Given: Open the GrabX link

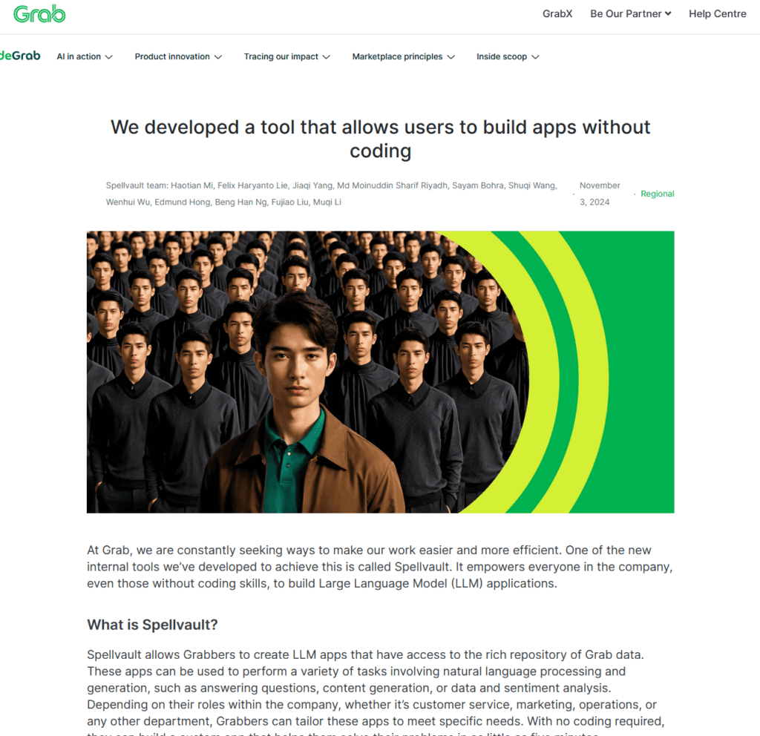Looking at the screenshot, I should 557,13.
